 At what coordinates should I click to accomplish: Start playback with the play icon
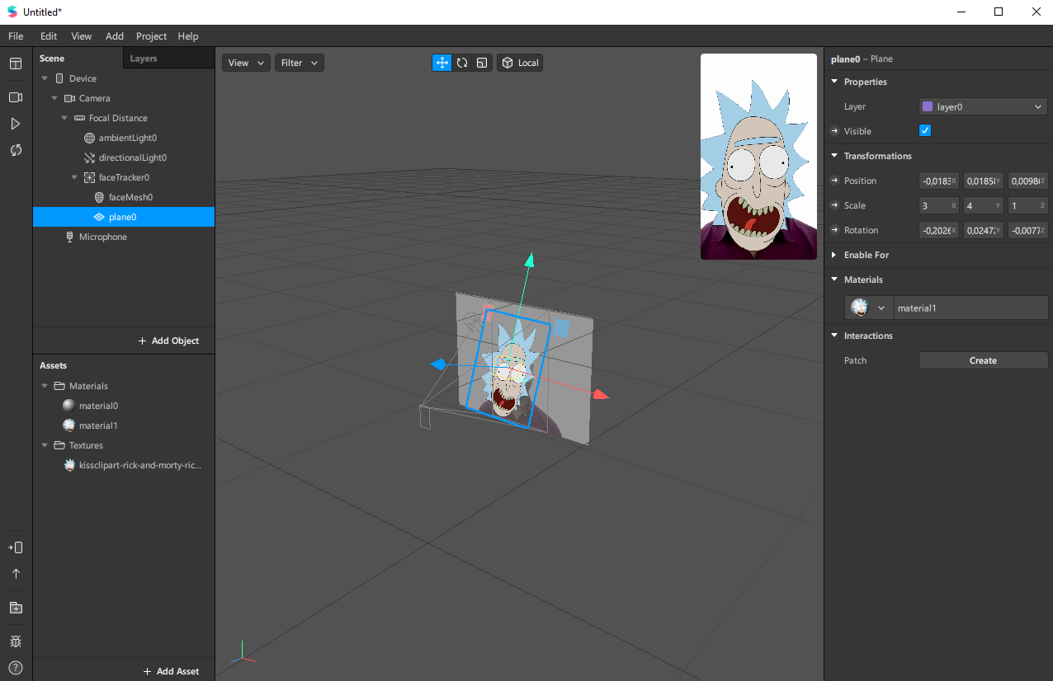pos(16,124)
